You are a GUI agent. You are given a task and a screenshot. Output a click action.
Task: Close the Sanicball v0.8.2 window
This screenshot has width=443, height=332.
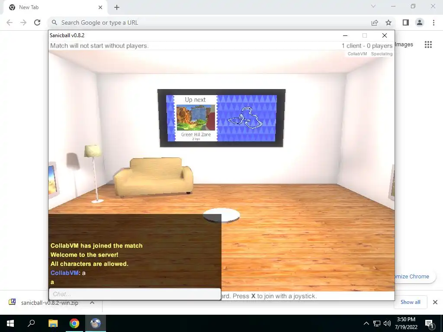coord(385,35)
